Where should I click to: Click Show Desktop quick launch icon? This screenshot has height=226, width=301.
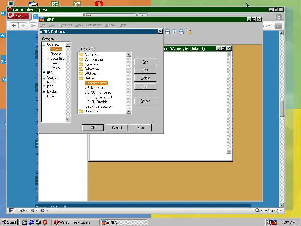25,222
